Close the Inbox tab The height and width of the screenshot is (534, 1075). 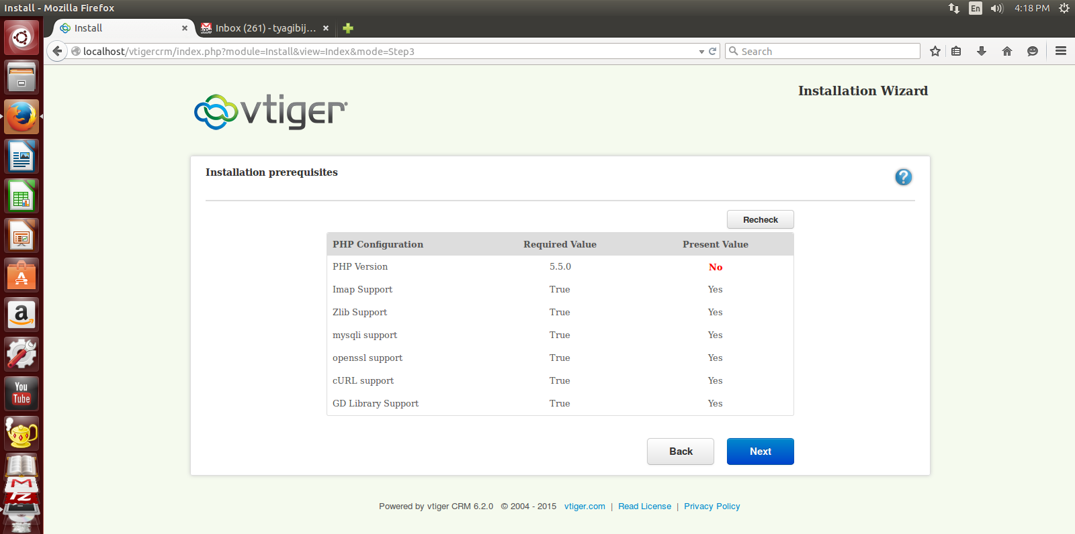326,28
